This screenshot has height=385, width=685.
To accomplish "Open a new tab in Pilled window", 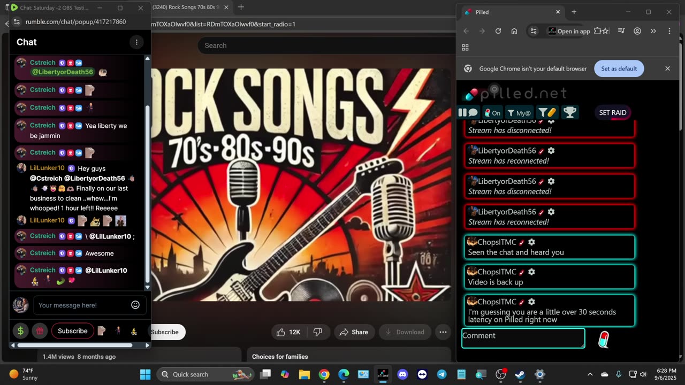I will click(x=574, y=12).
